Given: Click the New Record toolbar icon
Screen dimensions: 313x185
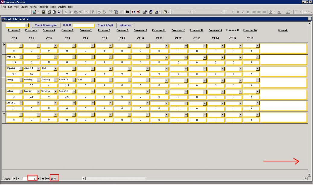Looking at the screenshot, I should coord(133,12).
